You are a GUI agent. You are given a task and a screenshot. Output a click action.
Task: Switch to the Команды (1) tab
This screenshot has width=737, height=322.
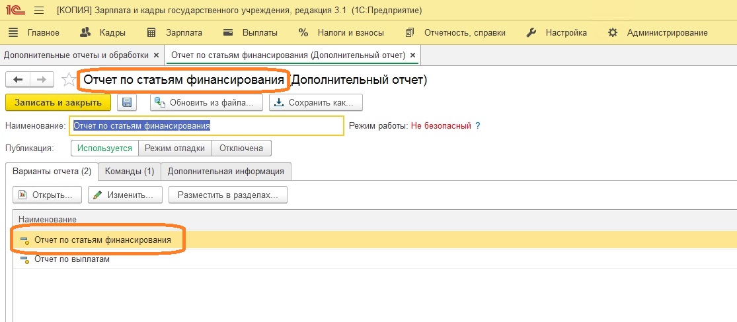130,172
